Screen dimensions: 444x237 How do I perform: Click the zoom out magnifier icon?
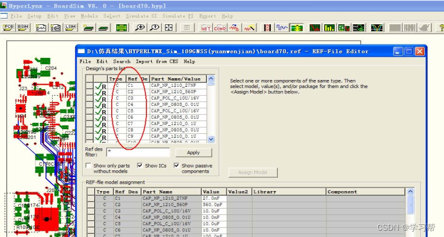point(155,27)
